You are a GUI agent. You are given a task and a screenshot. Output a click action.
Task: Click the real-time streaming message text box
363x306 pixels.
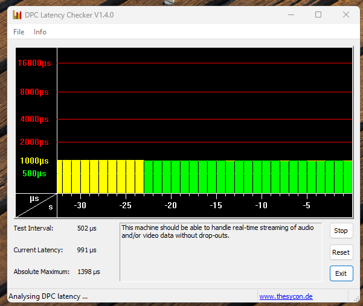[221, 252]
